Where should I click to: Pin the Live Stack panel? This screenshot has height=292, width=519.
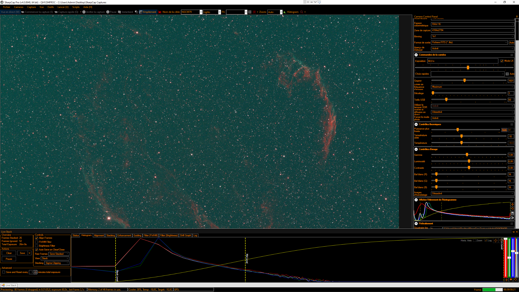click(514, 232)
